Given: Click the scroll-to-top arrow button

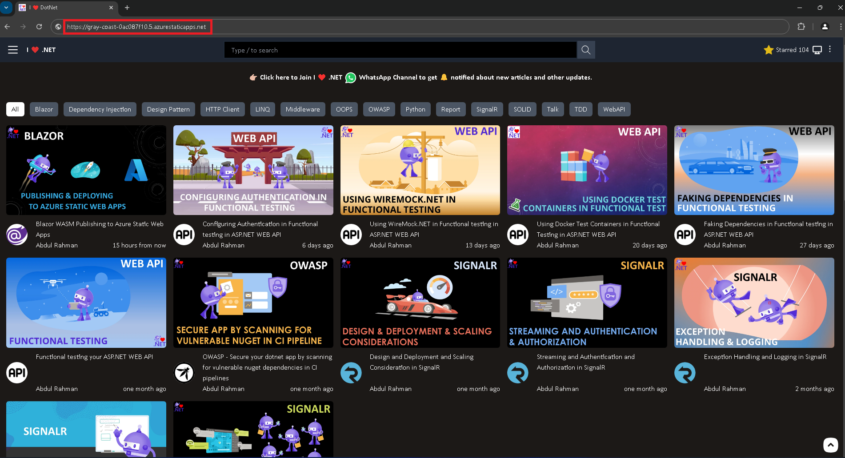Looking at the screenshot, I should tap(830, 445).
